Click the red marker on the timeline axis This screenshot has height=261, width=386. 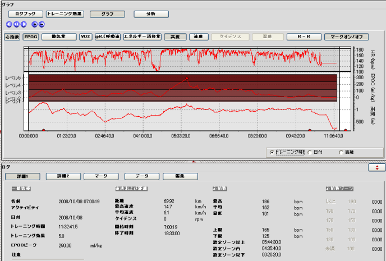click(44, 130)
